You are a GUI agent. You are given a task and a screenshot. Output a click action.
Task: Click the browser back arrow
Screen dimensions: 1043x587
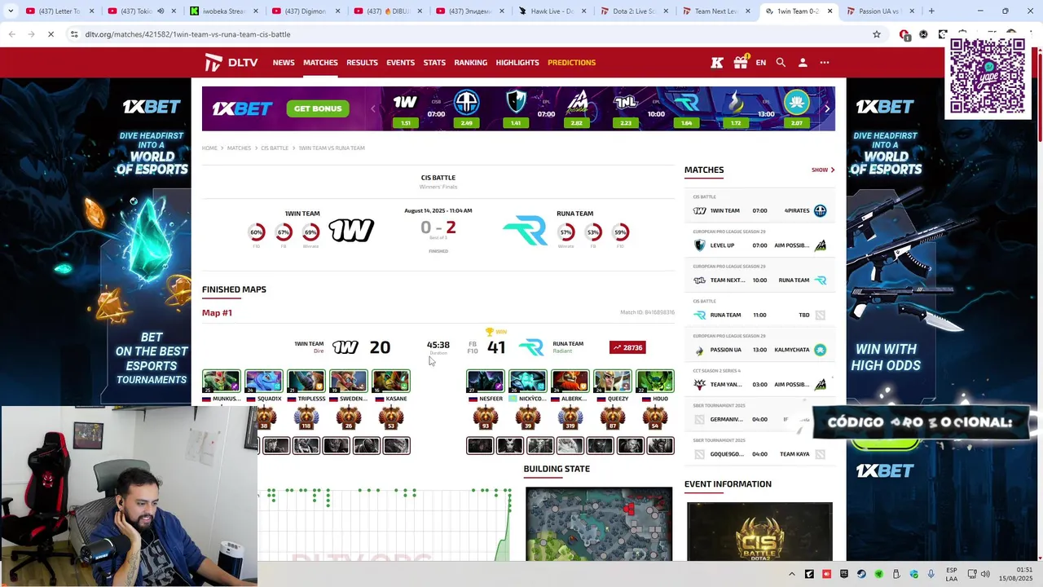11,34
